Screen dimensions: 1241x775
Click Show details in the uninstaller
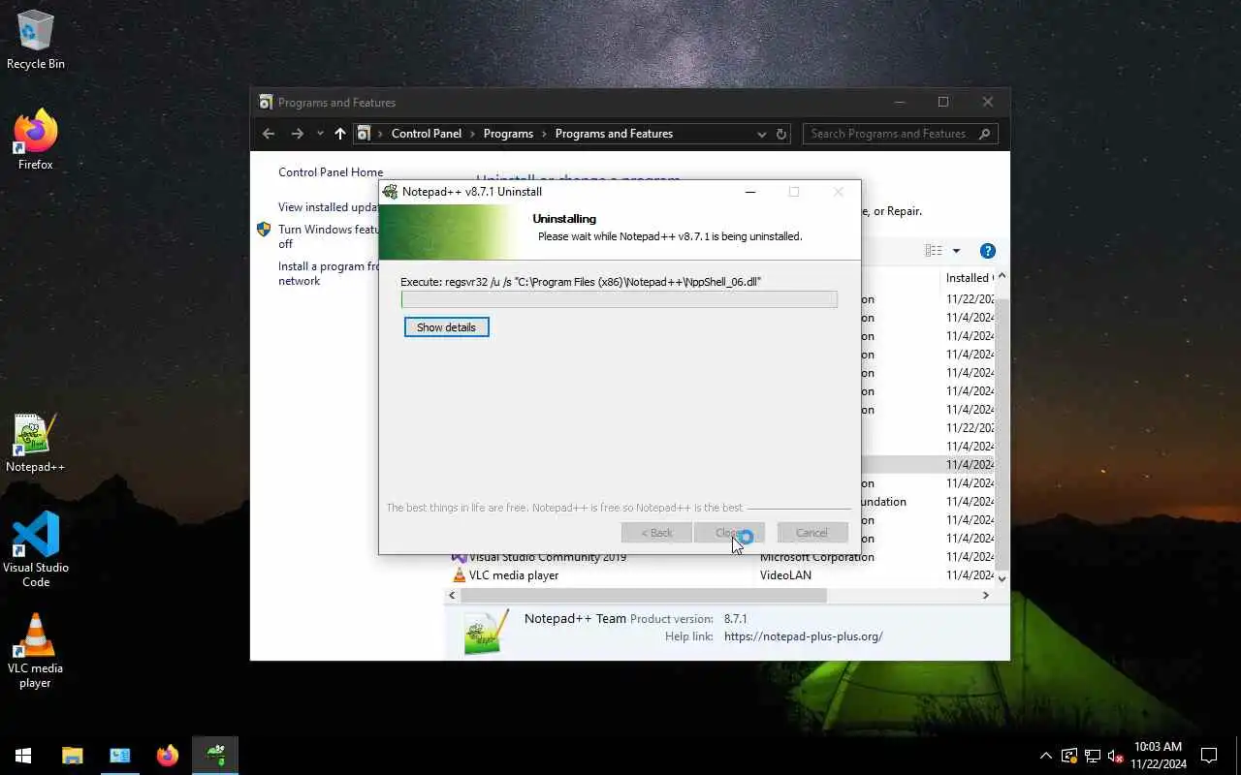447,327
